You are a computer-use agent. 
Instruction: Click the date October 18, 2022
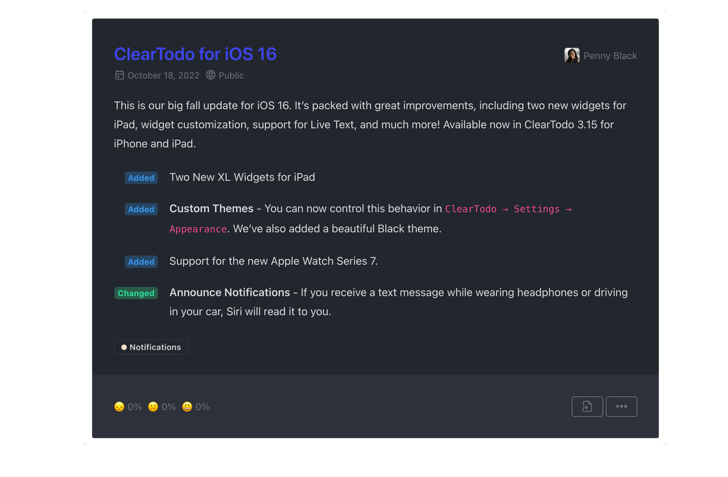coord(163,76)
